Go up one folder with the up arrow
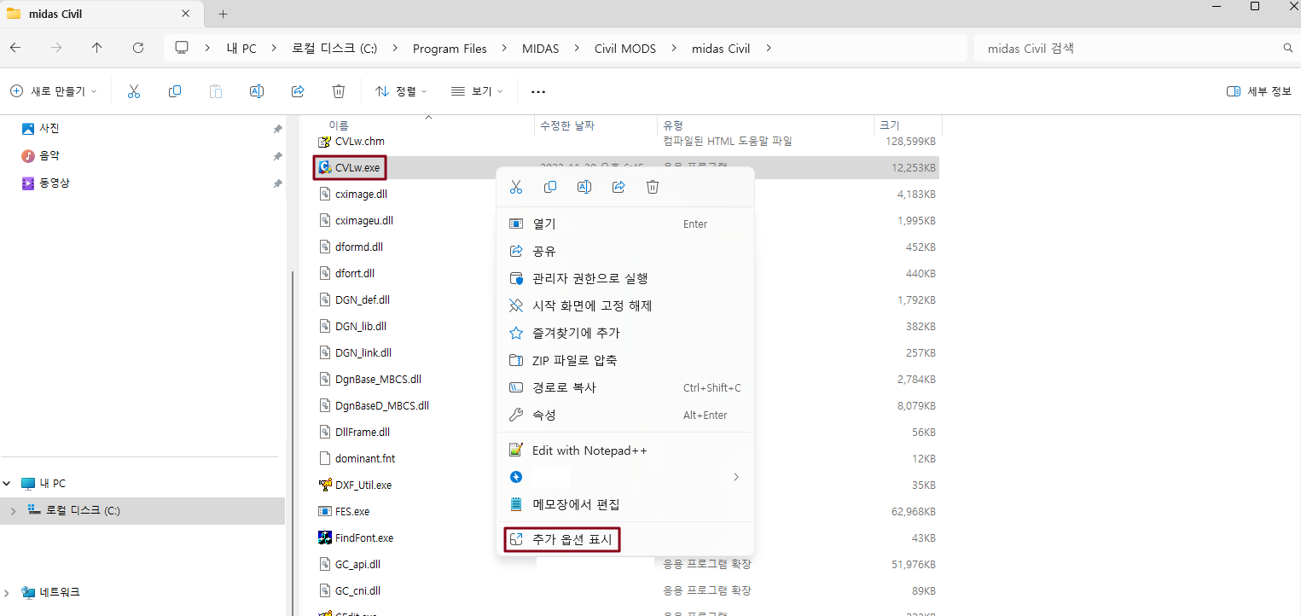The image size is (1301, 616). (x=97, y=48)
